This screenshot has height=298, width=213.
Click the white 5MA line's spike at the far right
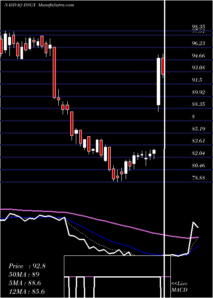point(193,222)
